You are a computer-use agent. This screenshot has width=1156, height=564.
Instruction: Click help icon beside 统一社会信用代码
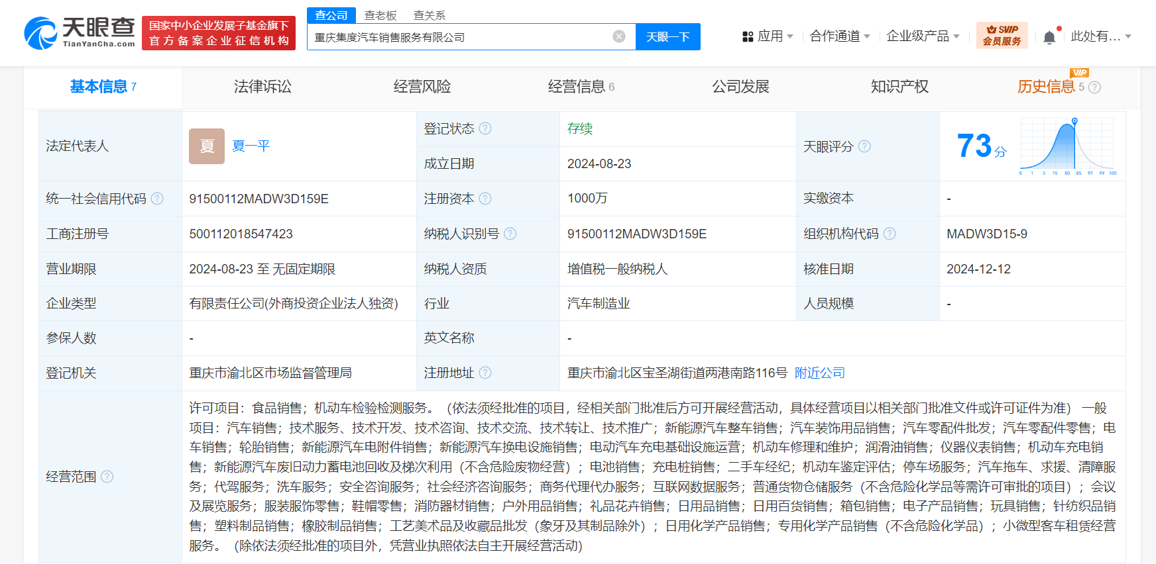[157, 199]
